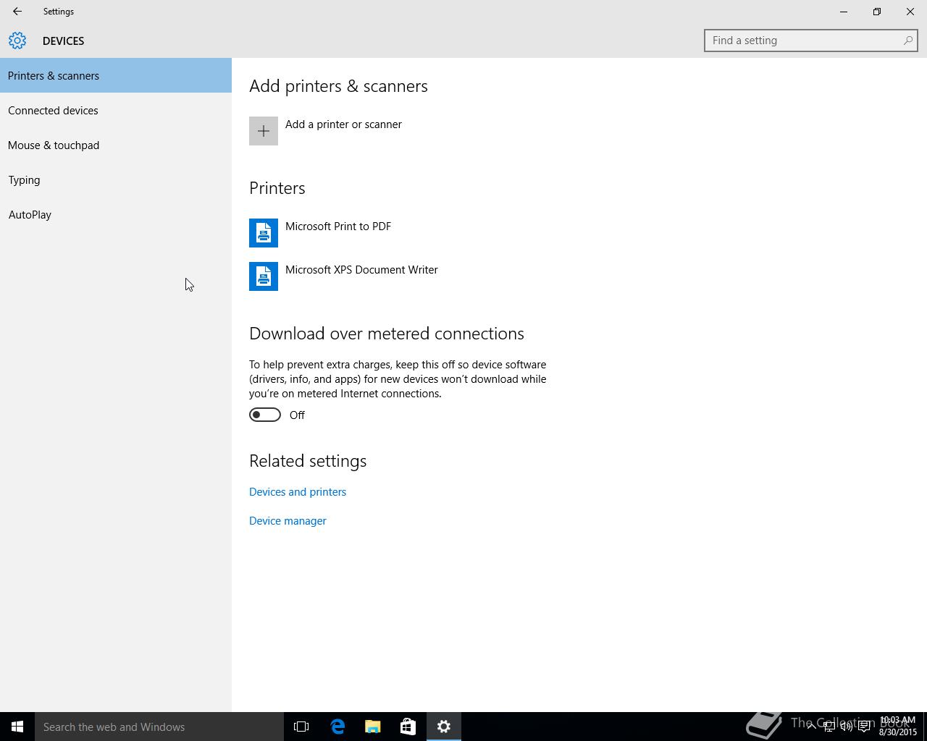Click the Settings gear on the taskbar
Screen dimensions: 927x741
[x=444, y=727]
